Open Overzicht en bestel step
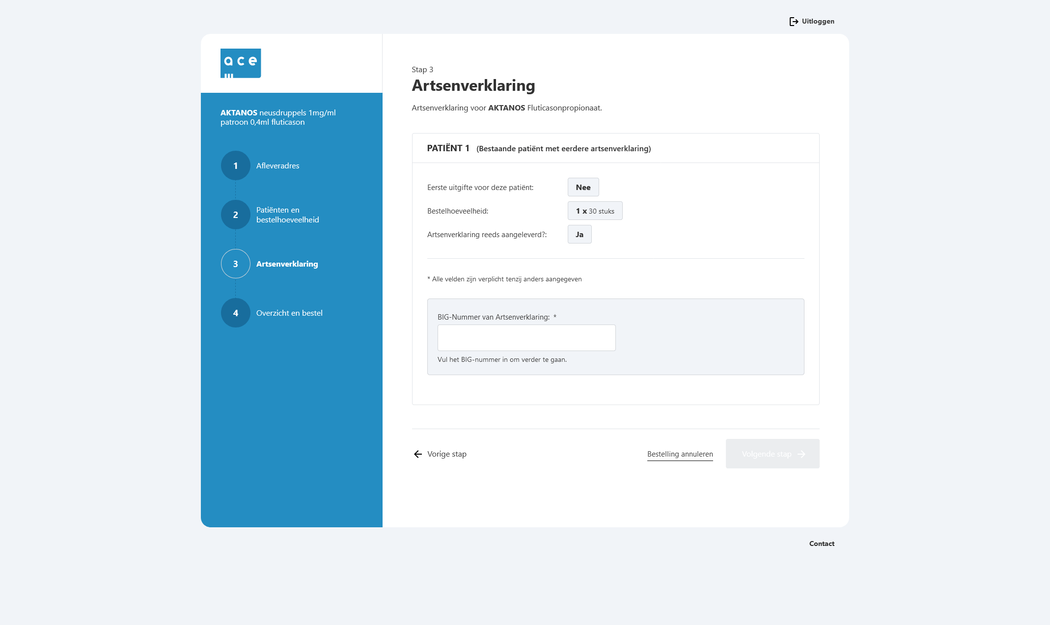Viewport: 1050px width, 625px height. (x=289, y=313)
